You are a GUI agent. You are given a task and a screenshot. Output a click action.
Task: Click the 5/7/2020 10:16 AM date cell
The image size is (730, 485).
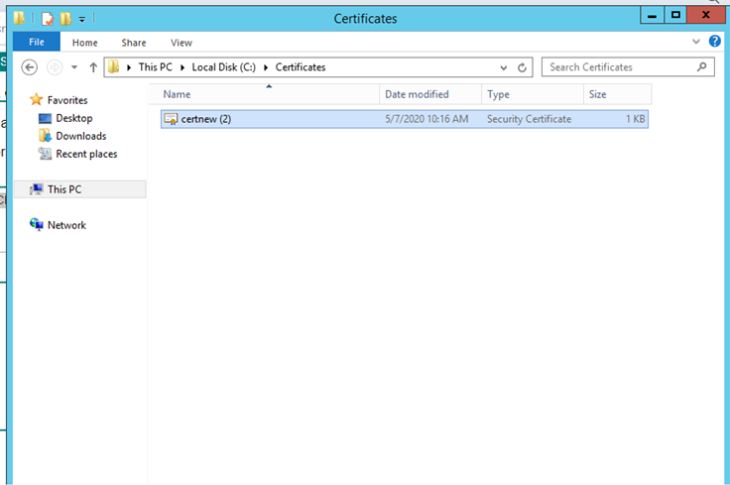426,119
